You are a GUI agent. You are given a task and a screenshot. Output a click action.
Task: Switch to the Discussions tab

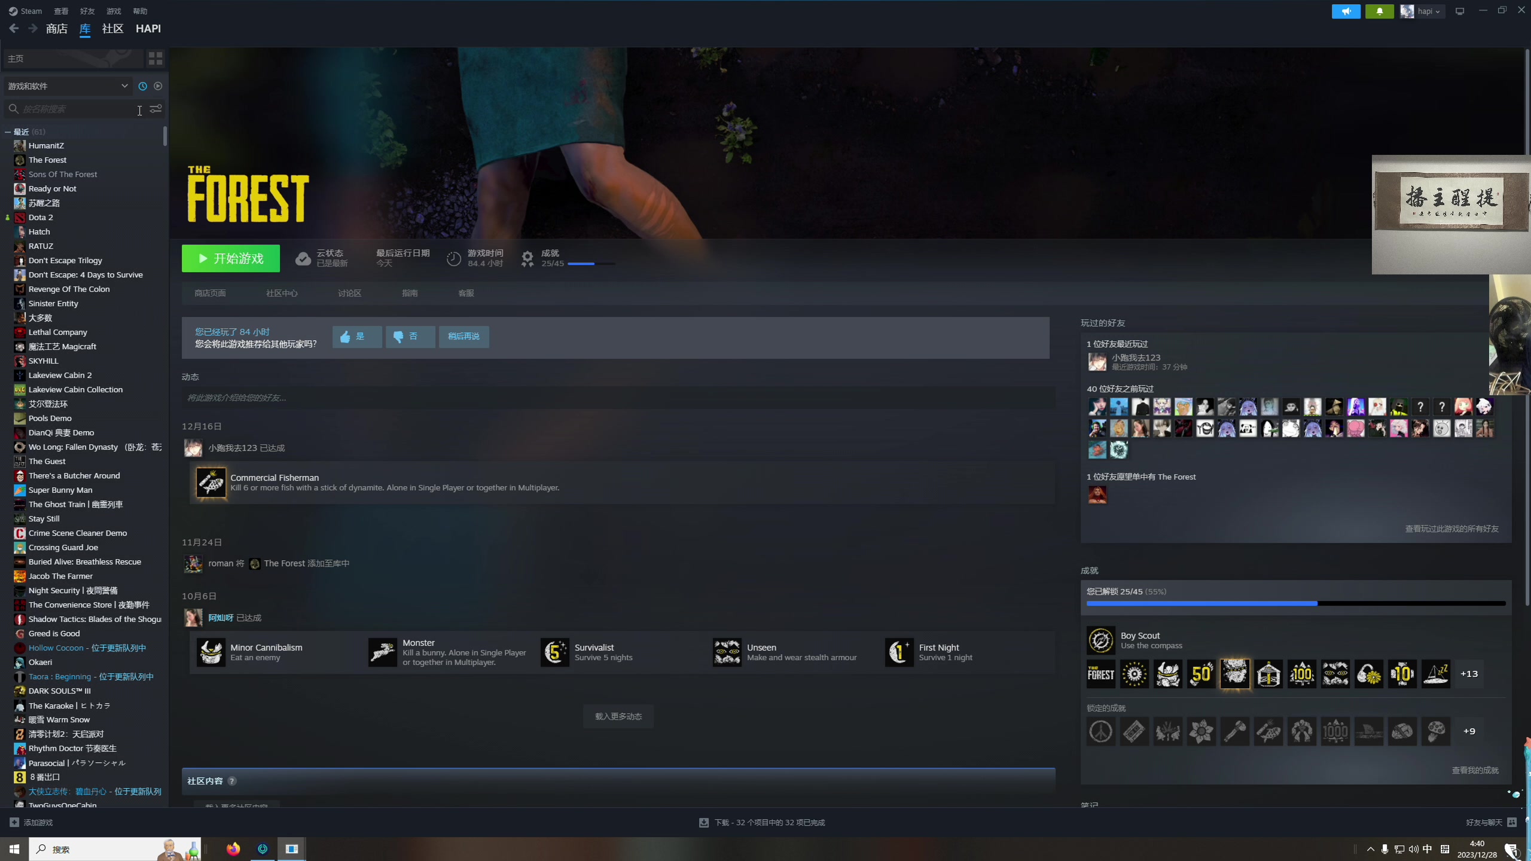349,293
